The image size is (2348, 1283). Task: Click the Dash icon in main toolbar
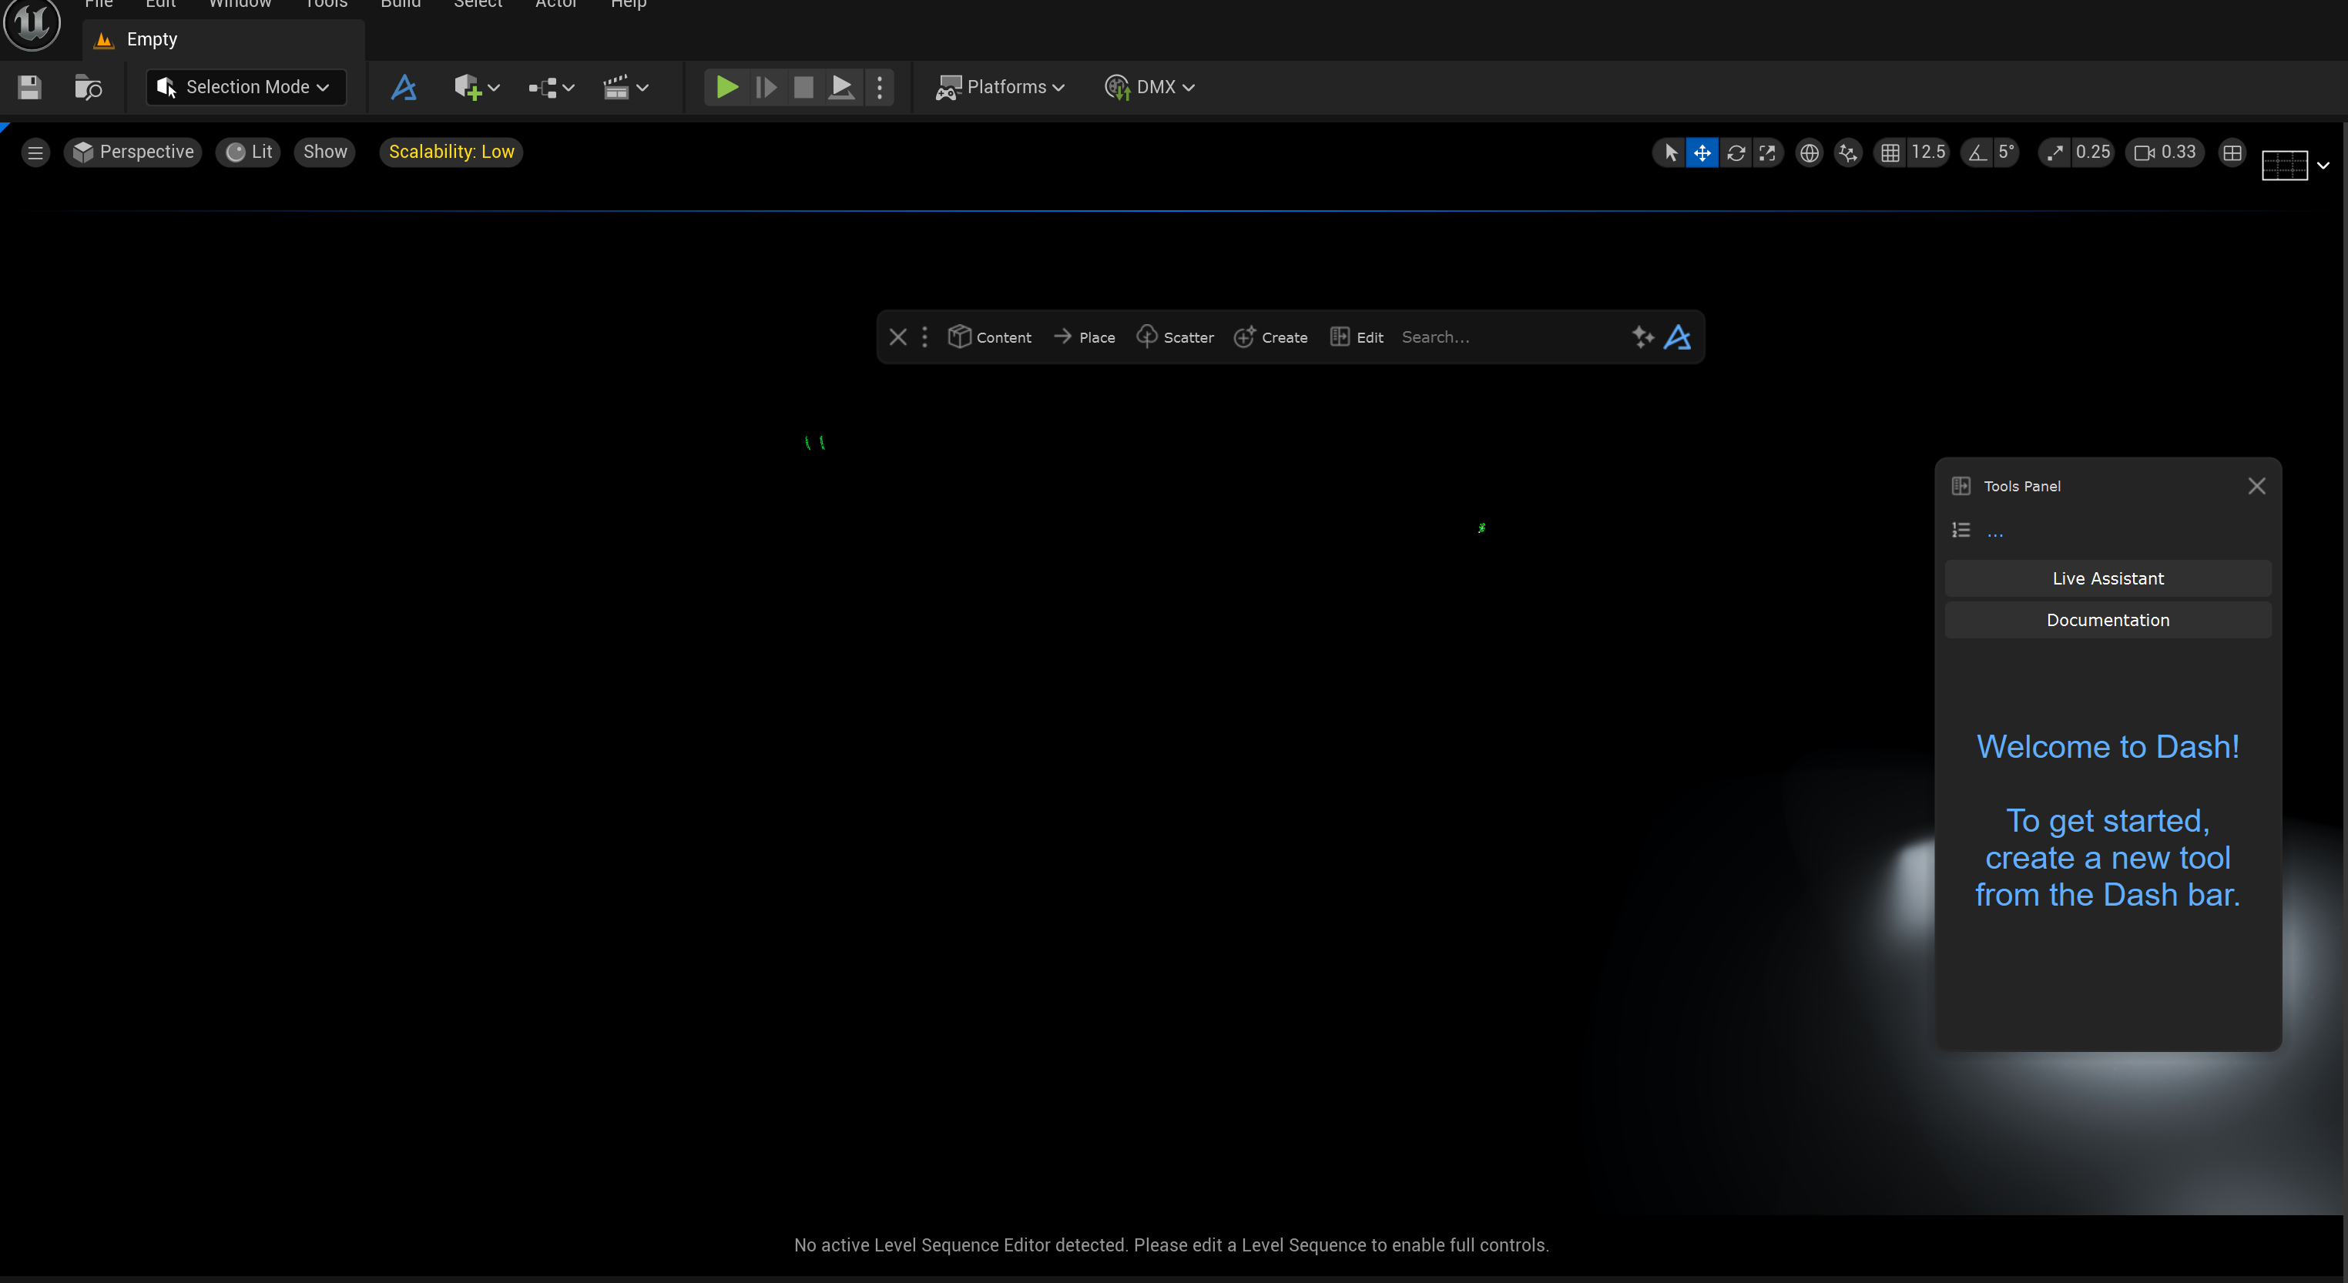(404, 88)
